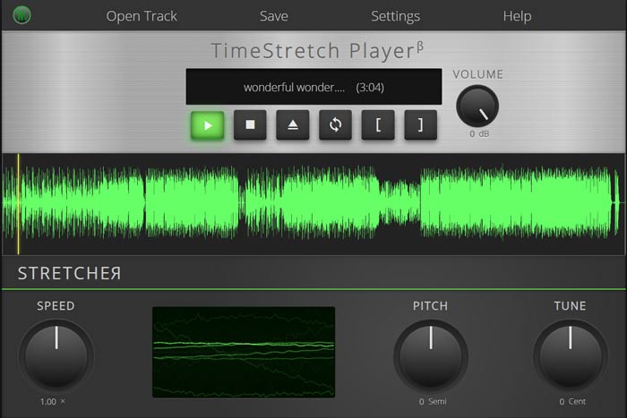Click the Volume knob
Image resolution: width=627 pixels, height=418 pixels.
click(477, 107)
